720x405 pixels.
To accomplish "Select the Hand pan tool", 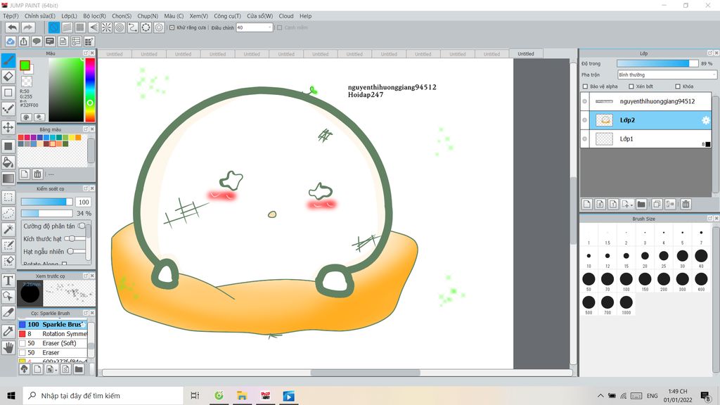I will click(8, 347).
